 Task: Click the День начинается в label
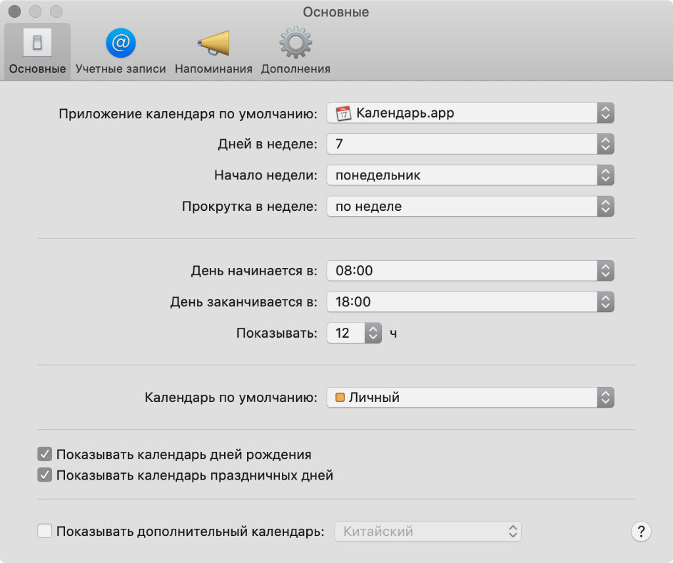[x=254, y=271]
